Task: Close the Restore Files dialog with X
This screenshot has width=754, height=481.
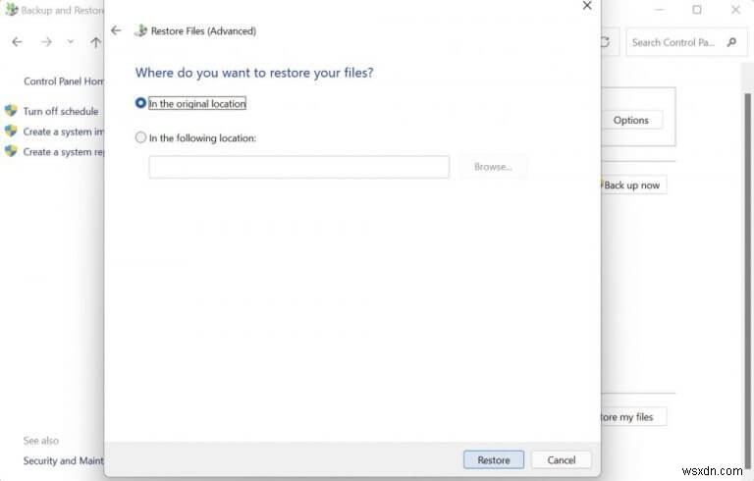Action: (x=587, y=6)
